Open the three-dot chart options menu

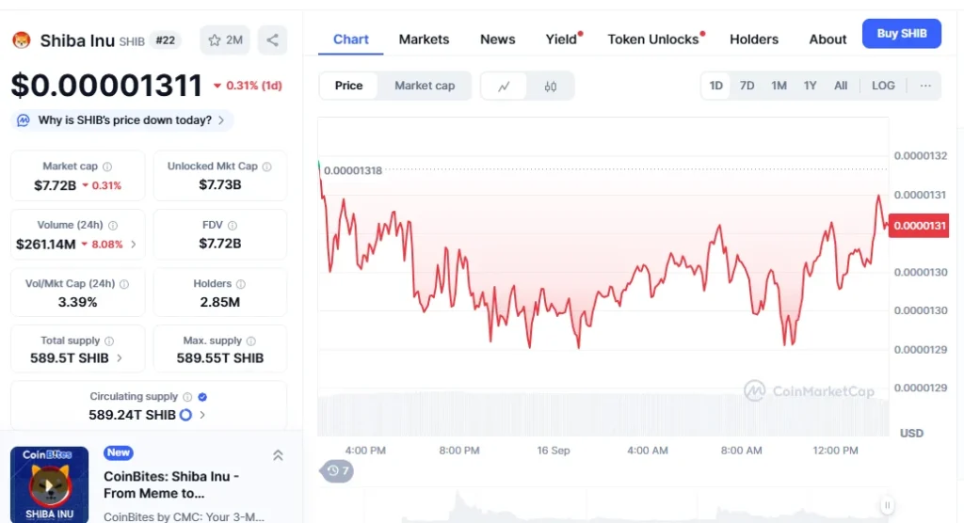(925, 86)
